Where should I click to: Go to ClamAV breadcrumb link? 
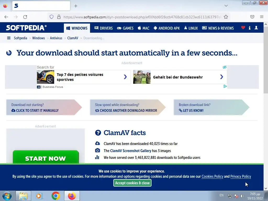[73, 38]
